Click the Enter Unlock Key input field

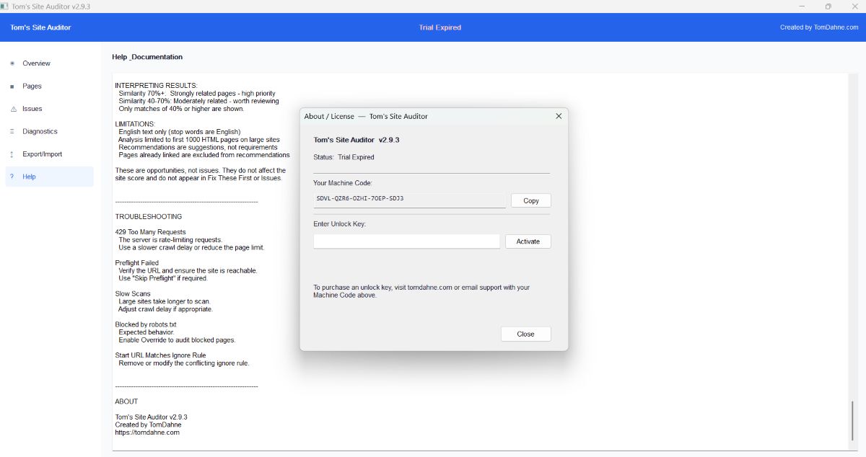(x=406, y=241)
